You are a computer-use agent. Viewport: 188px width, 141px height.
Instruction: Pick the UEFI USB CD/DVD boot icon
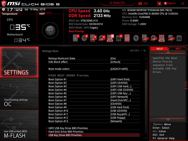pos(102,38)
